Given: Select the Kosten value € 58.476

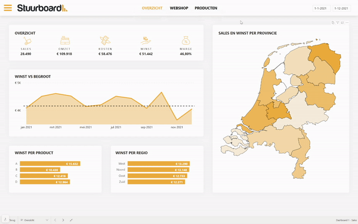Looking at the screenshot, I should point(105,54).
